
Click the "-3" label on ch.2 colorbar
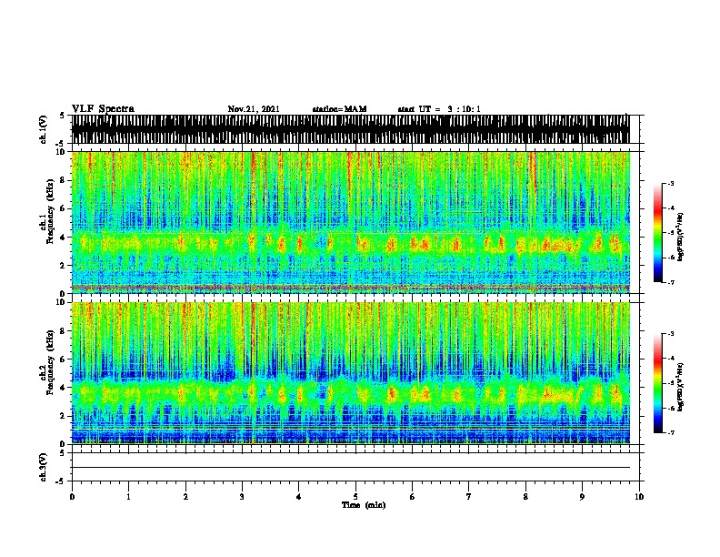pyautogui.click(x=670, y=334)
